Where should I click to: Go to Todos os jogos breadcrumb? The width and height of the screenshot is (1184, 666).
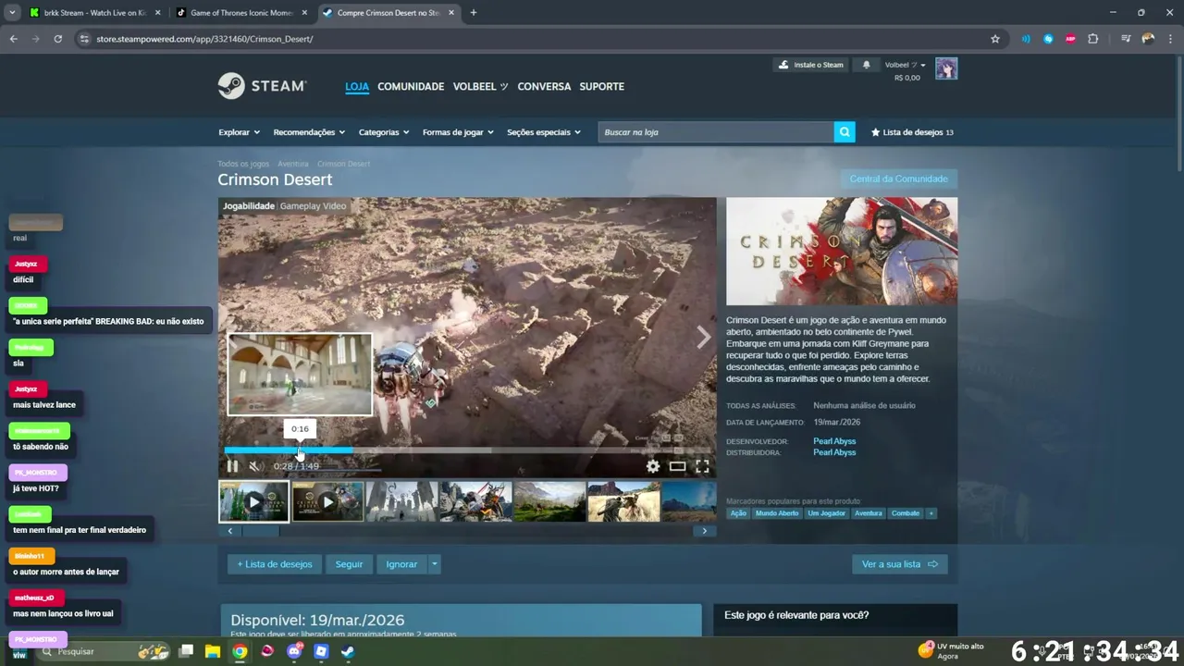click(x=243, y=164)
